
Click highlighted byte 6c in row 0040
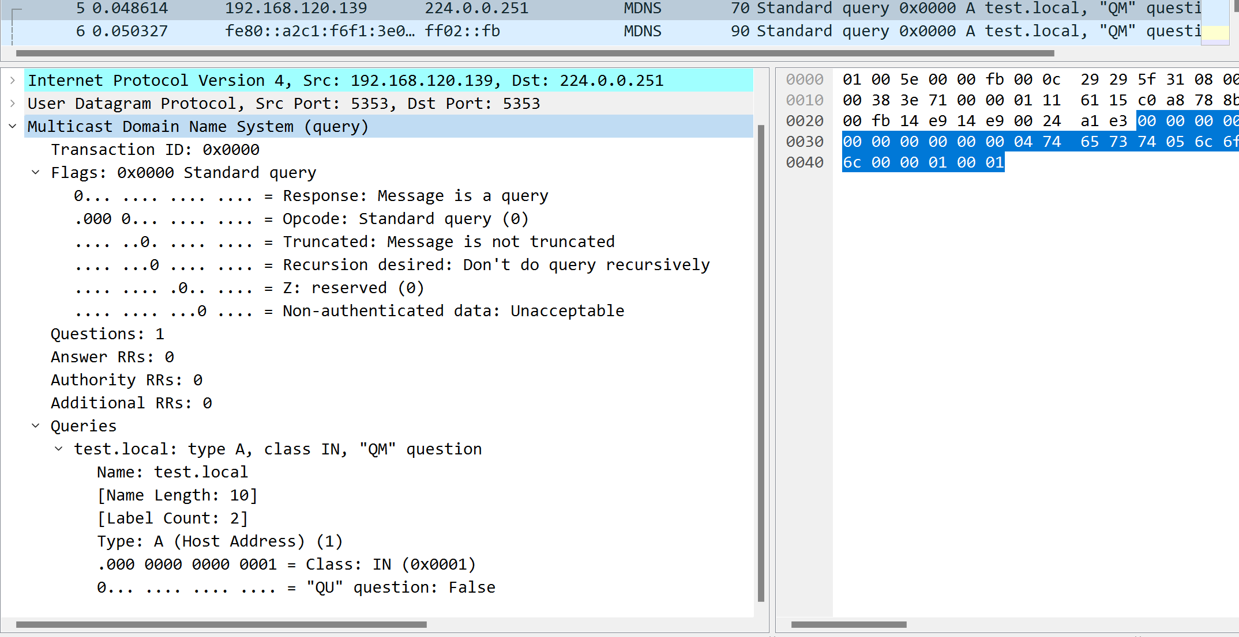click(x=852, y=162)
